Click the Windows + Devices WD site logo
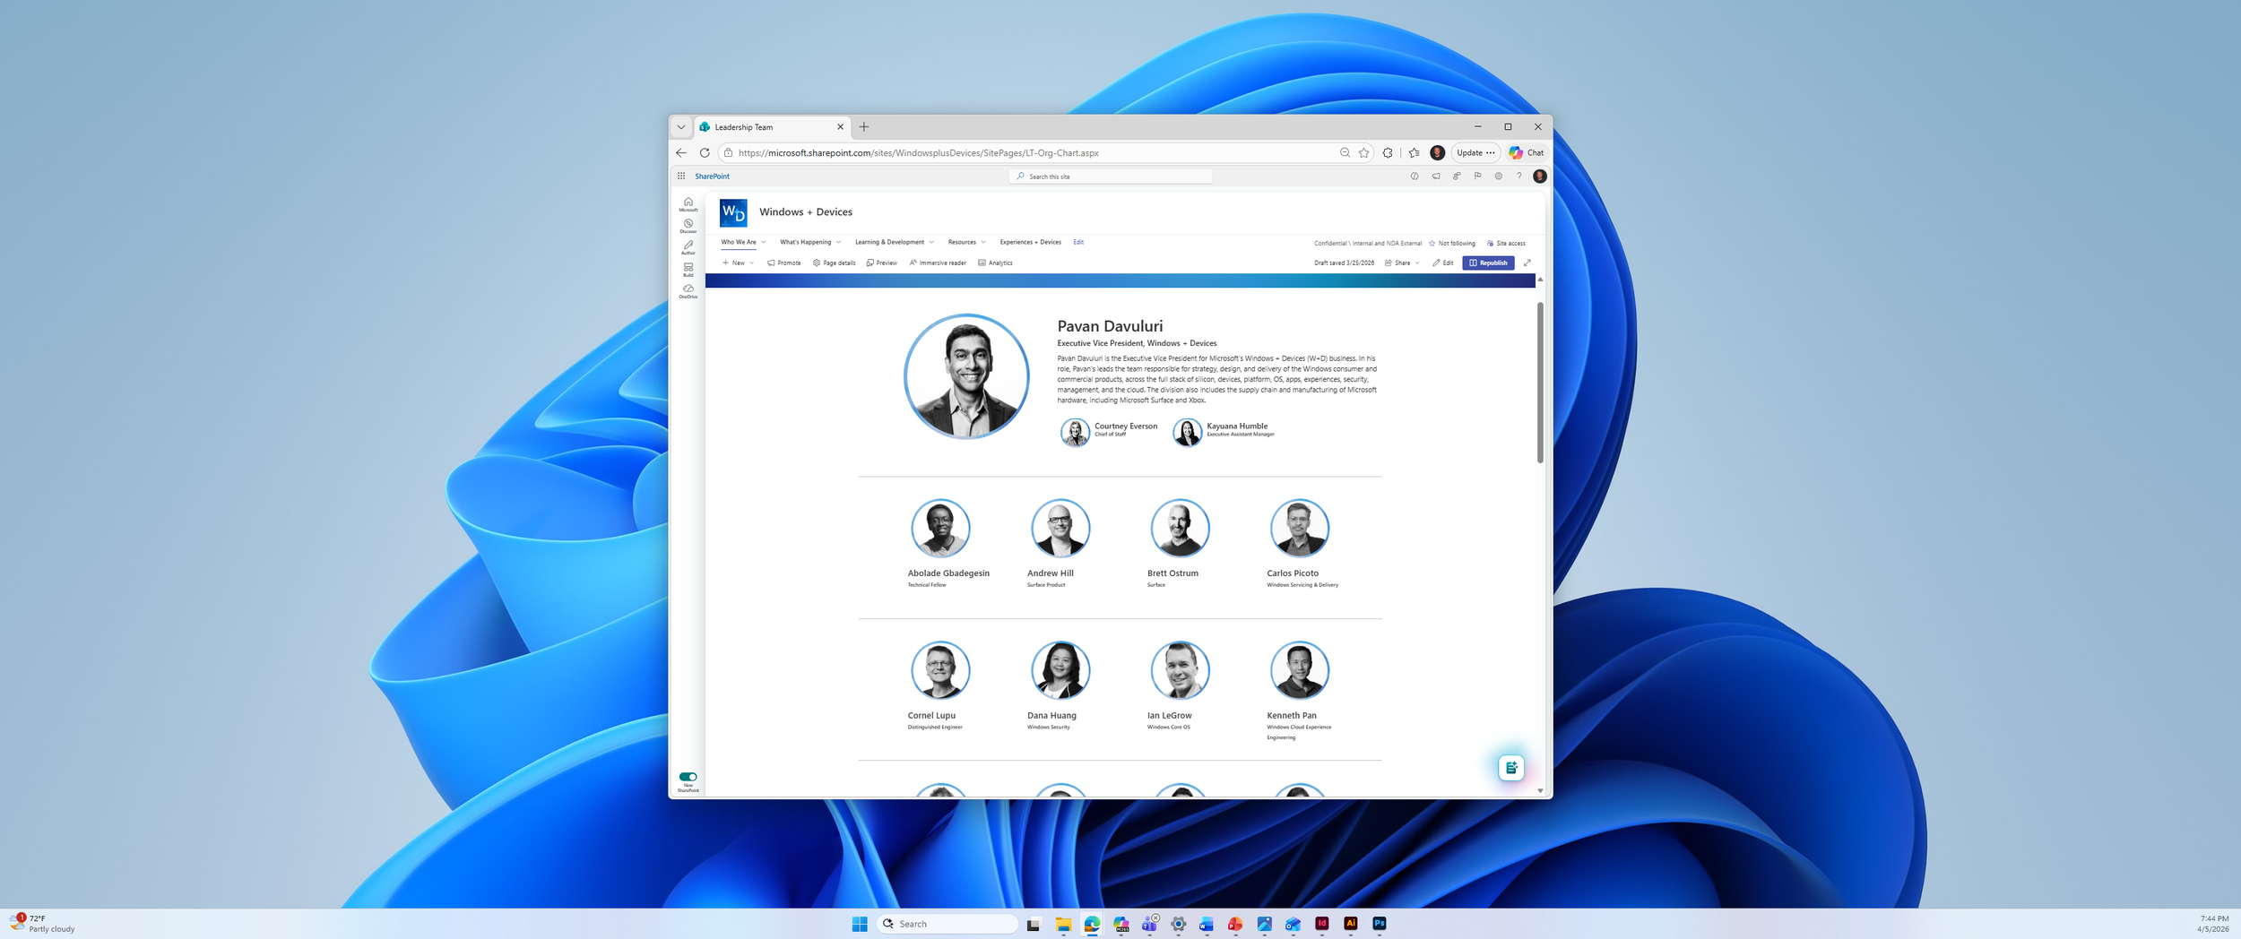Screen dimensions: 2241x939 [733, 212]
